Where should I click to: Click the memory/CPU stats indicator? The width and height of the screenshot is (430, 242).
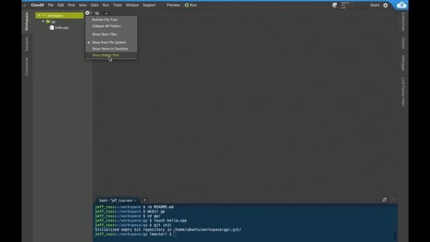(x=345, y=5)
